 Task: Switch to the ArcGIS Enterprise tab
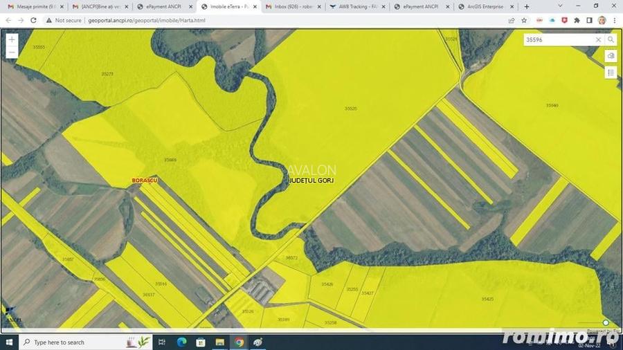point(485,7)
